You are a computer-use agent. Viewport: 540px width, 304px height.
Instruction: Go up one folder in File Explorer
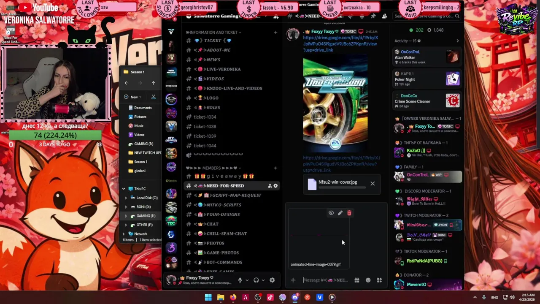click(x=153, y=83)
